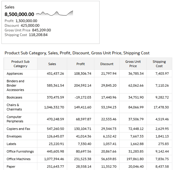The width and height of the screenshot is (174, 170).
Task: Click Bookcases negative profit -19,172.03
Action: coord(83,97)
